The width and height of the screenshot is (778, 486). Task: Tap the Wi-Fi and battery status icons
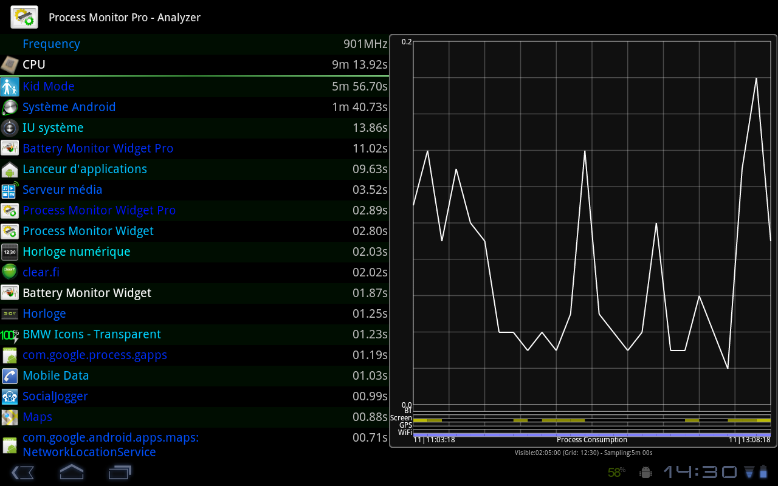(756, 472)
